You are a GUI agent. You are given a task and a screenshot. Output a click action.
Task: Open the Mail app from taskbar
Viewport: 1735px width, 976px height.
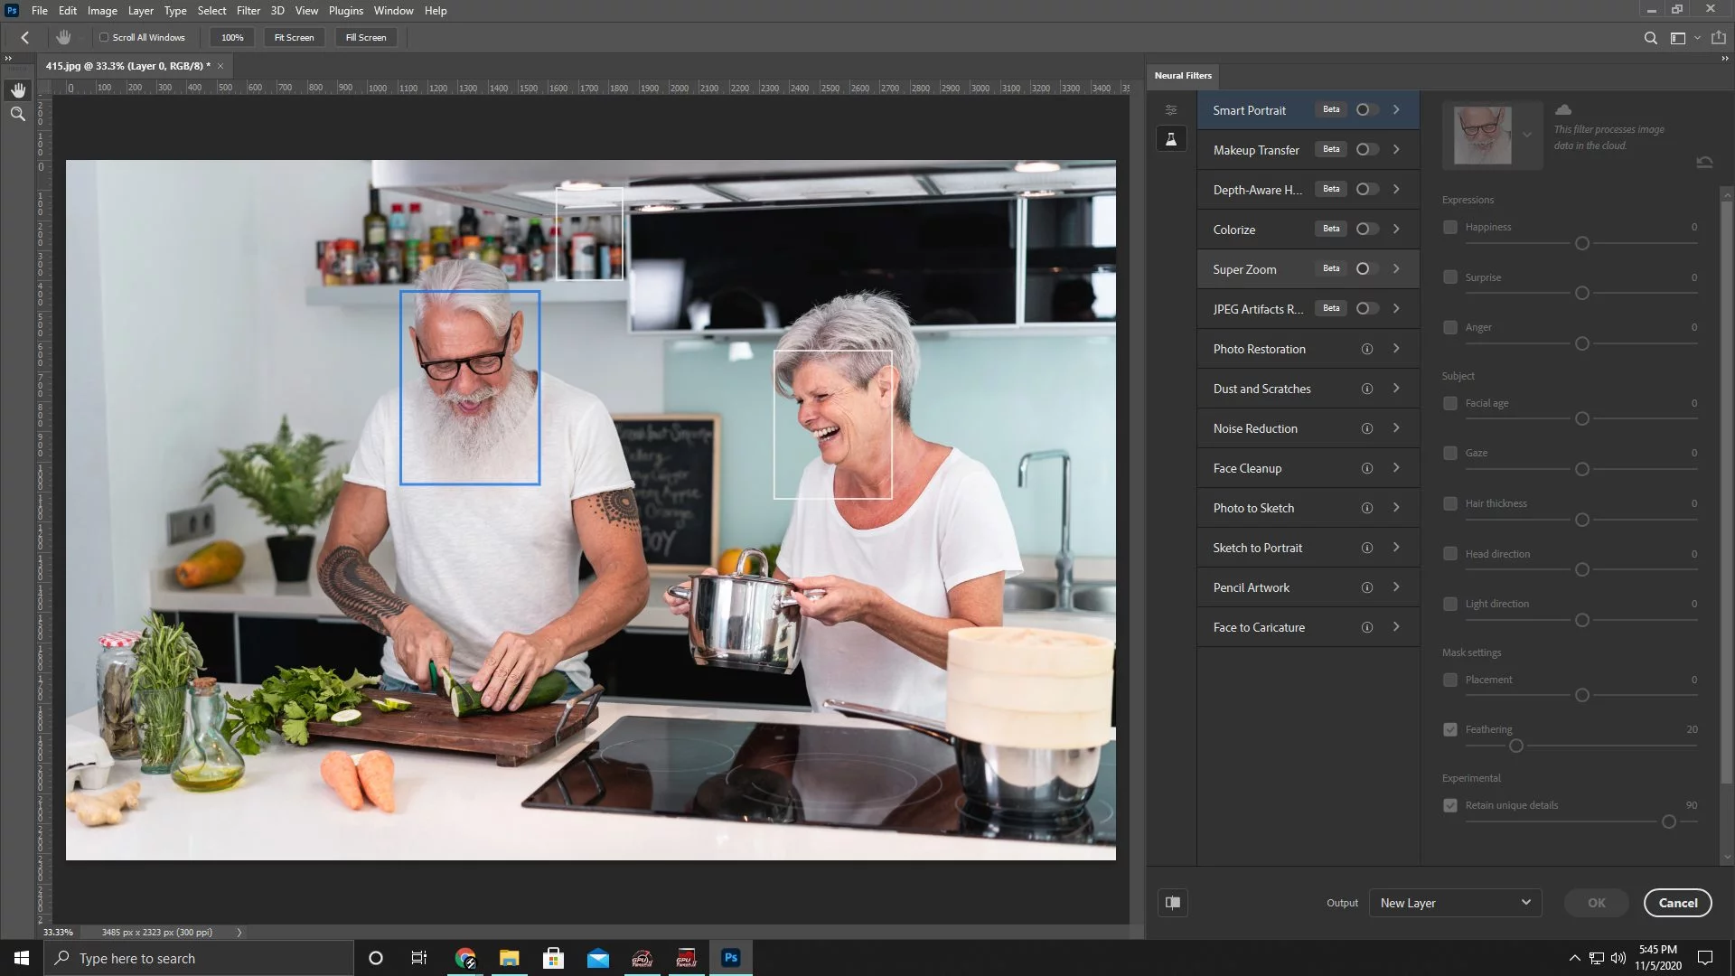click(598, 958)
